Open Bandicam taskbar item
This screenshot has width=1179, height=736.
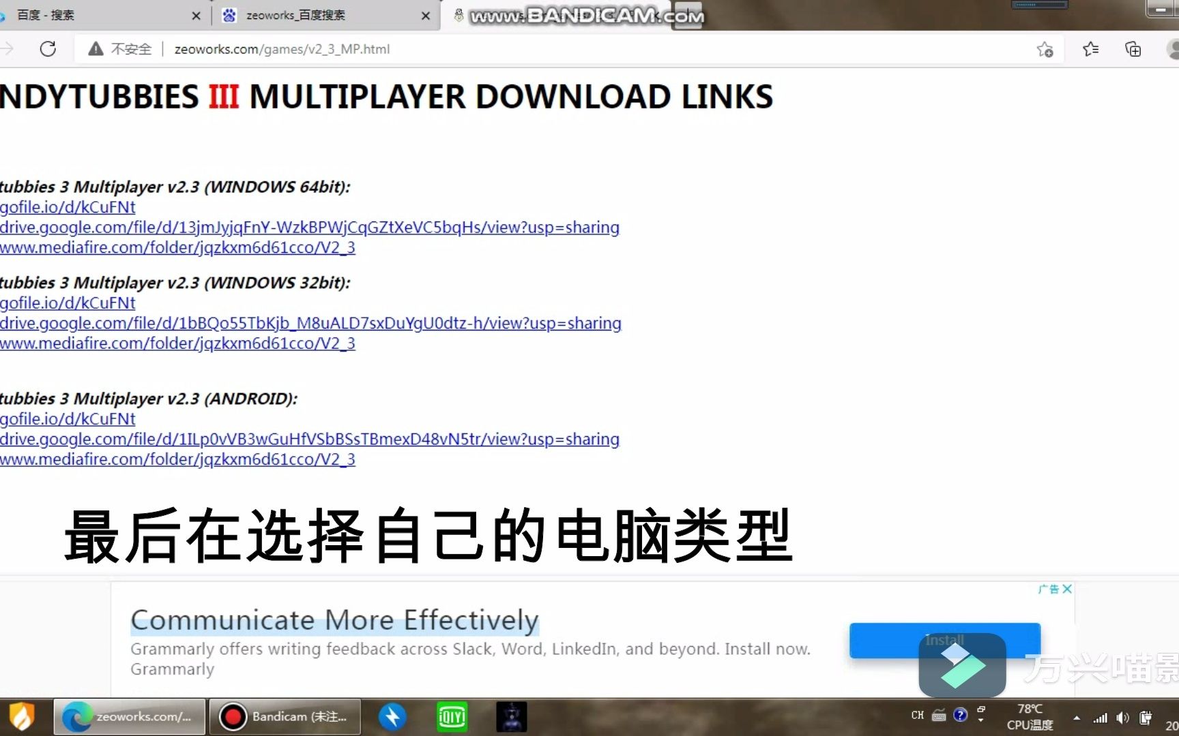285,717
